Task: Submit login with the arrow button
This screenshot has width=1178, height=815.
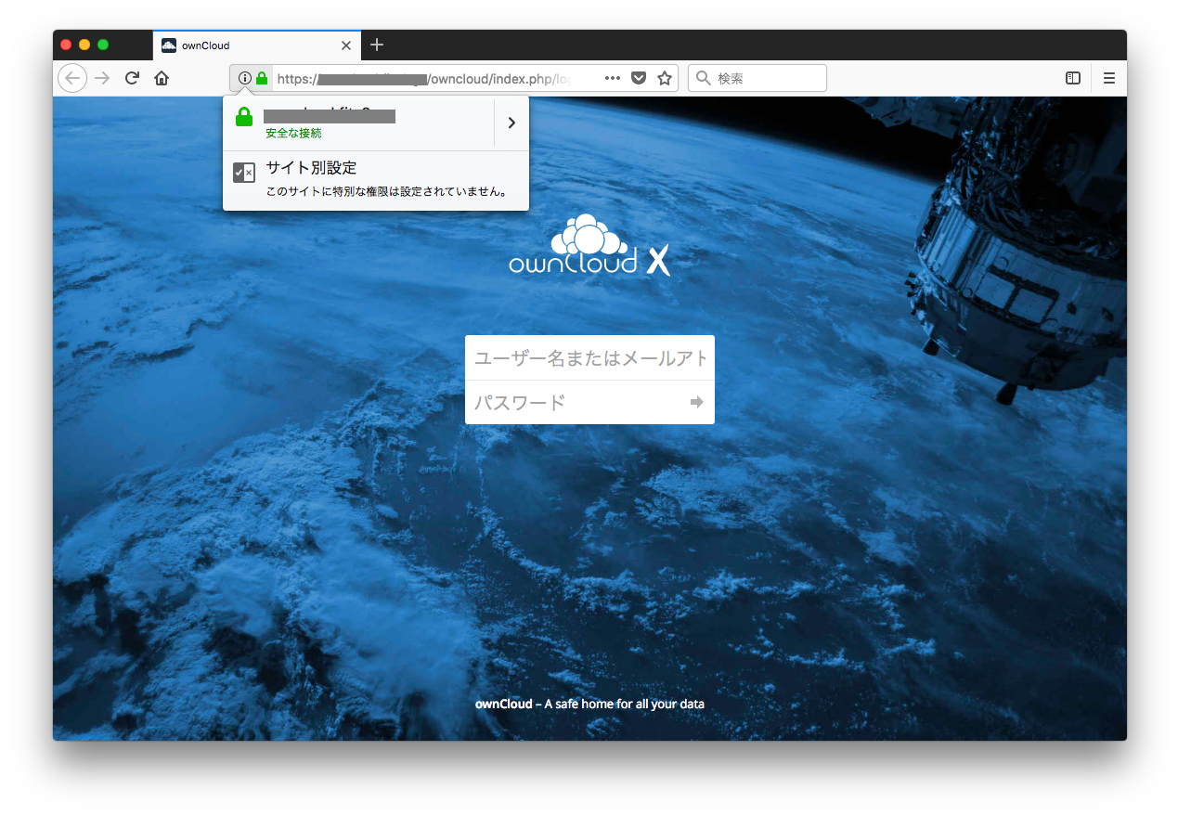Action: tap(697, 403)
